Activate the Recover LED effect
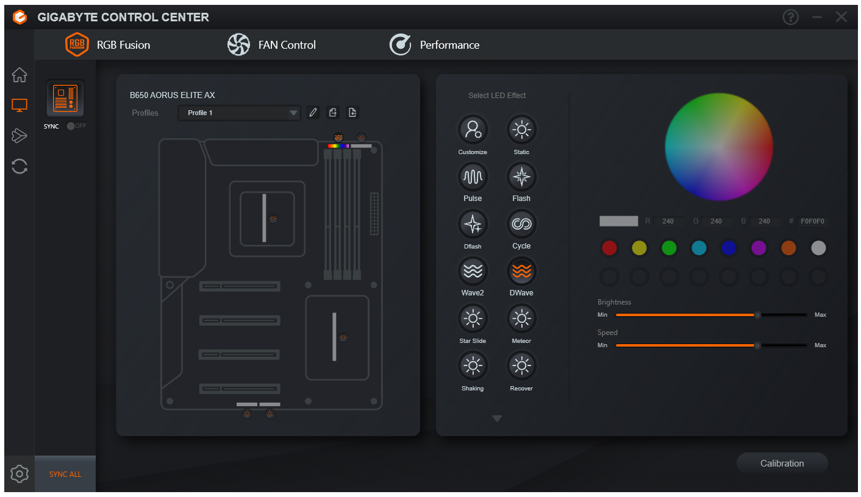 click(521, 365)
